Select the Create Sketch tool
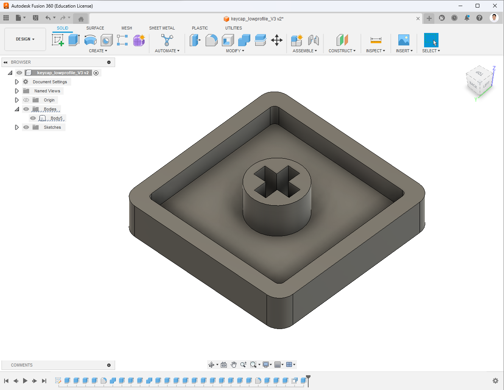This screenshot has height=390, width=504. click(x=58, y=40)
